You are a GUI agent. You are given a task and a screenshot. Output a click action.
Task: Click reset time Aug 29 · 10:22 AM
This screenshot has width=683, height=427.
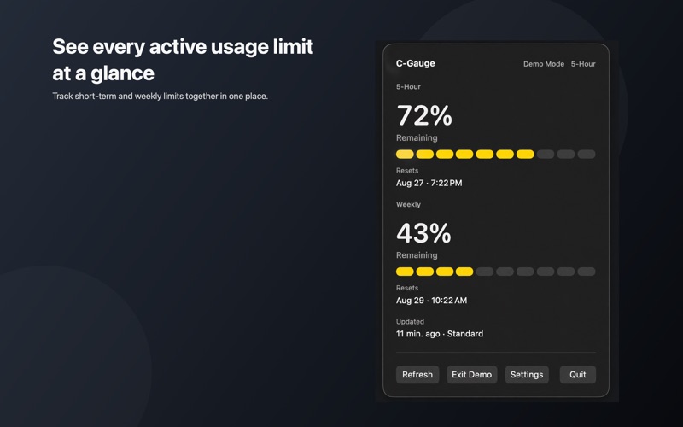431,301
